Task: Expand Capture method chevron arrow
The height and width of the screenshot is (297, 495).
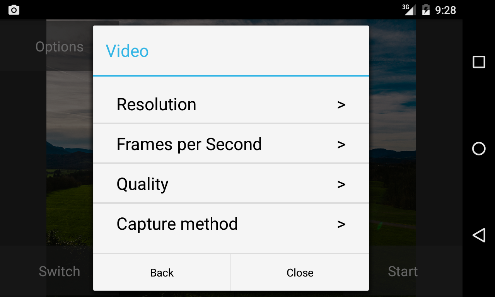Action: tap(341, 224)
